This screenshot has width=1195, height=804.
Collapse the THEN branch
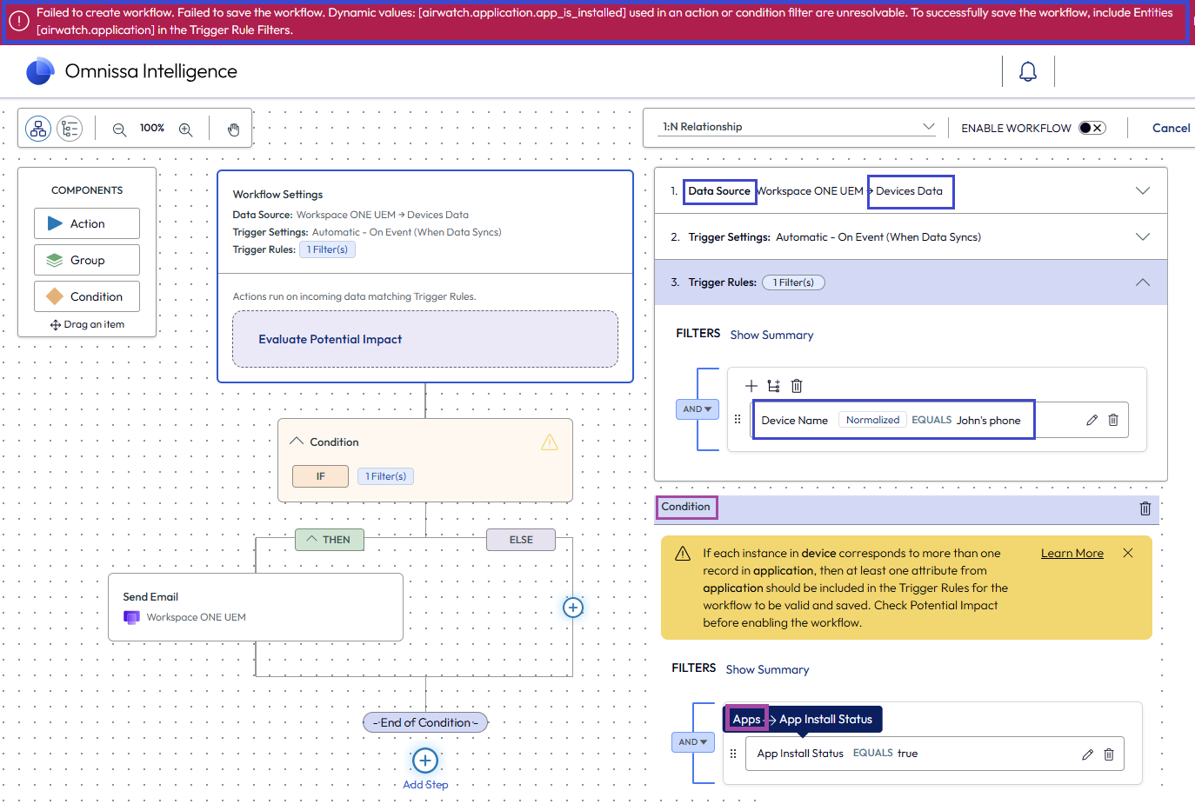point(330,540)
